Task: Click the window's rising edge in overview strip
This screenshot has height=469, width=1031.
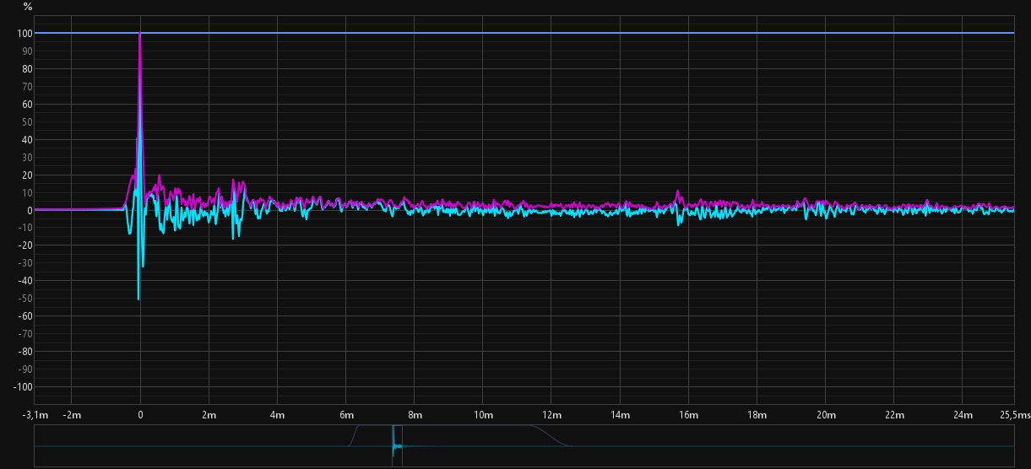Action: 355,434
